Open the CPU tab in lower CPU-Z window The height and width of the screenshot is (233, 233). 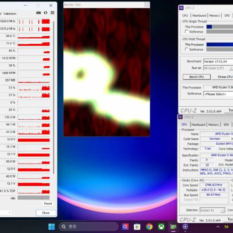[x=184, y=124]
